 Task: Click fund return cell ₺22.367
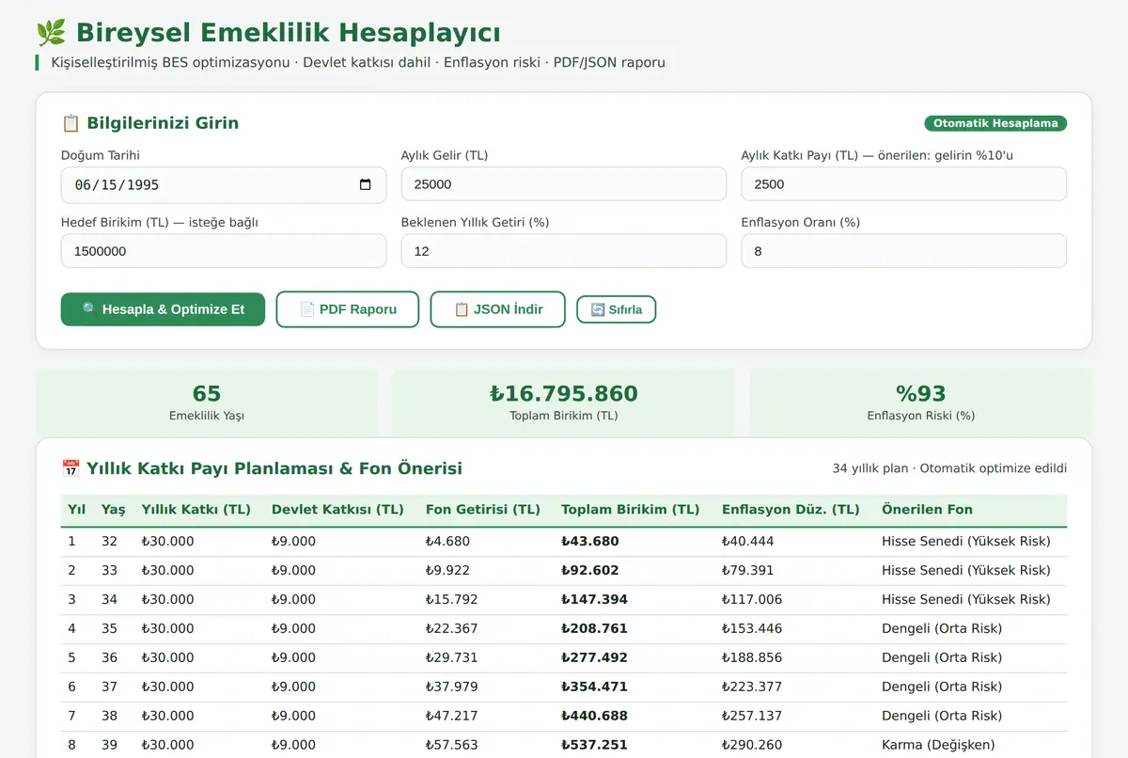click(x=452, y=629)
